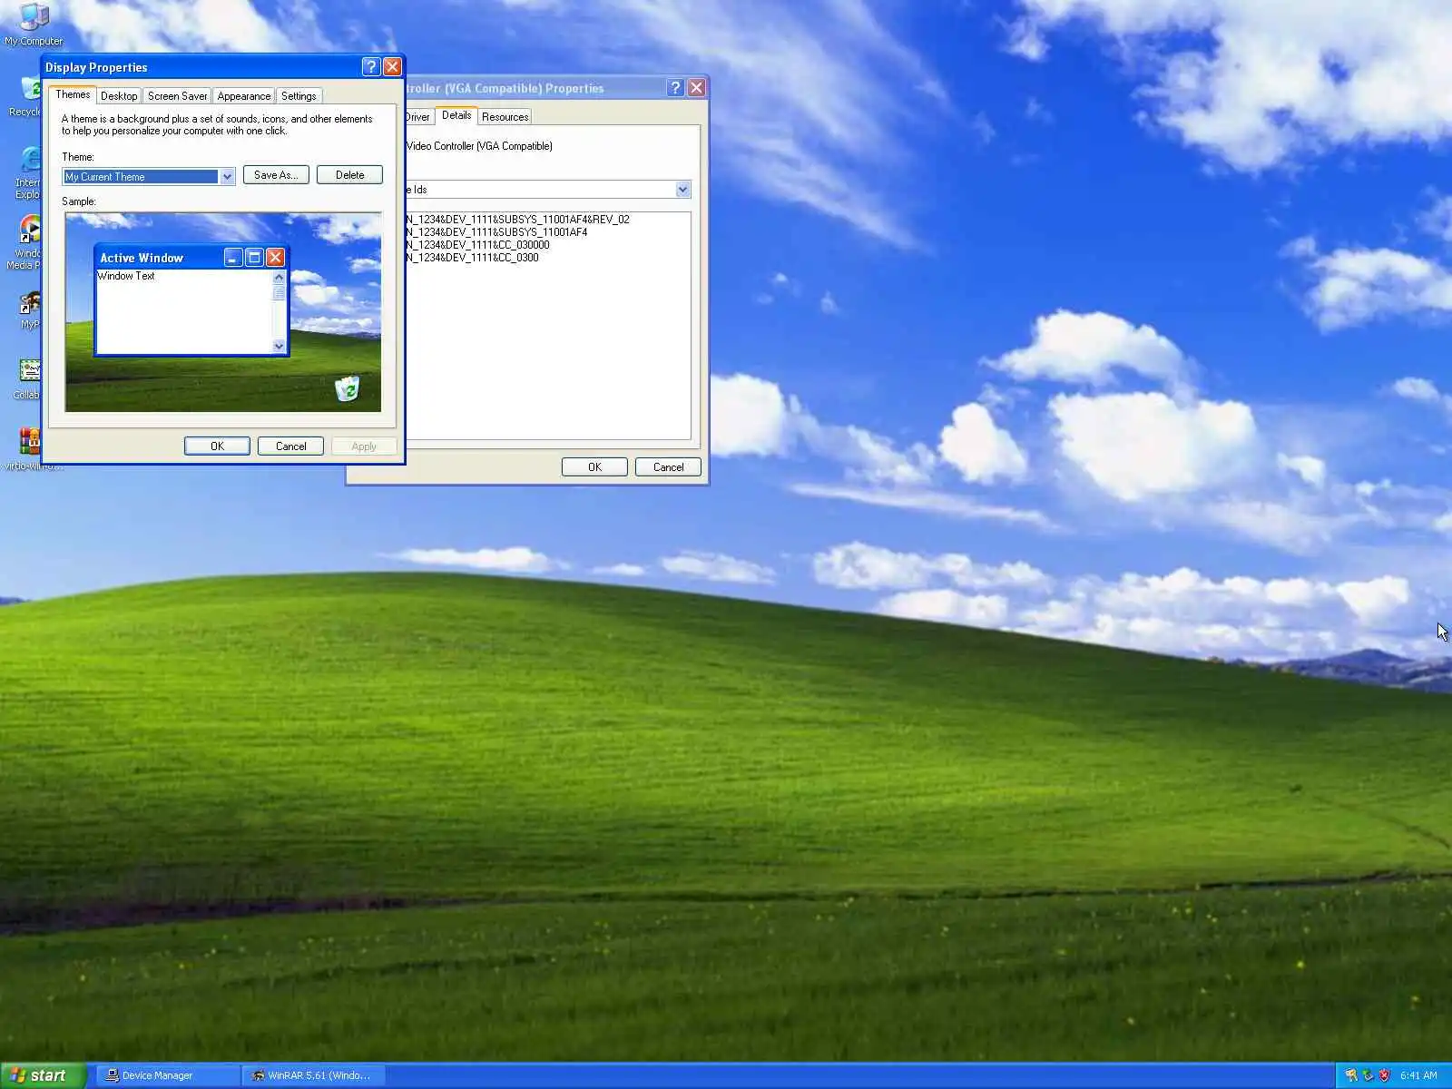Click the help button in VGA Properties window

click(674, 87)
